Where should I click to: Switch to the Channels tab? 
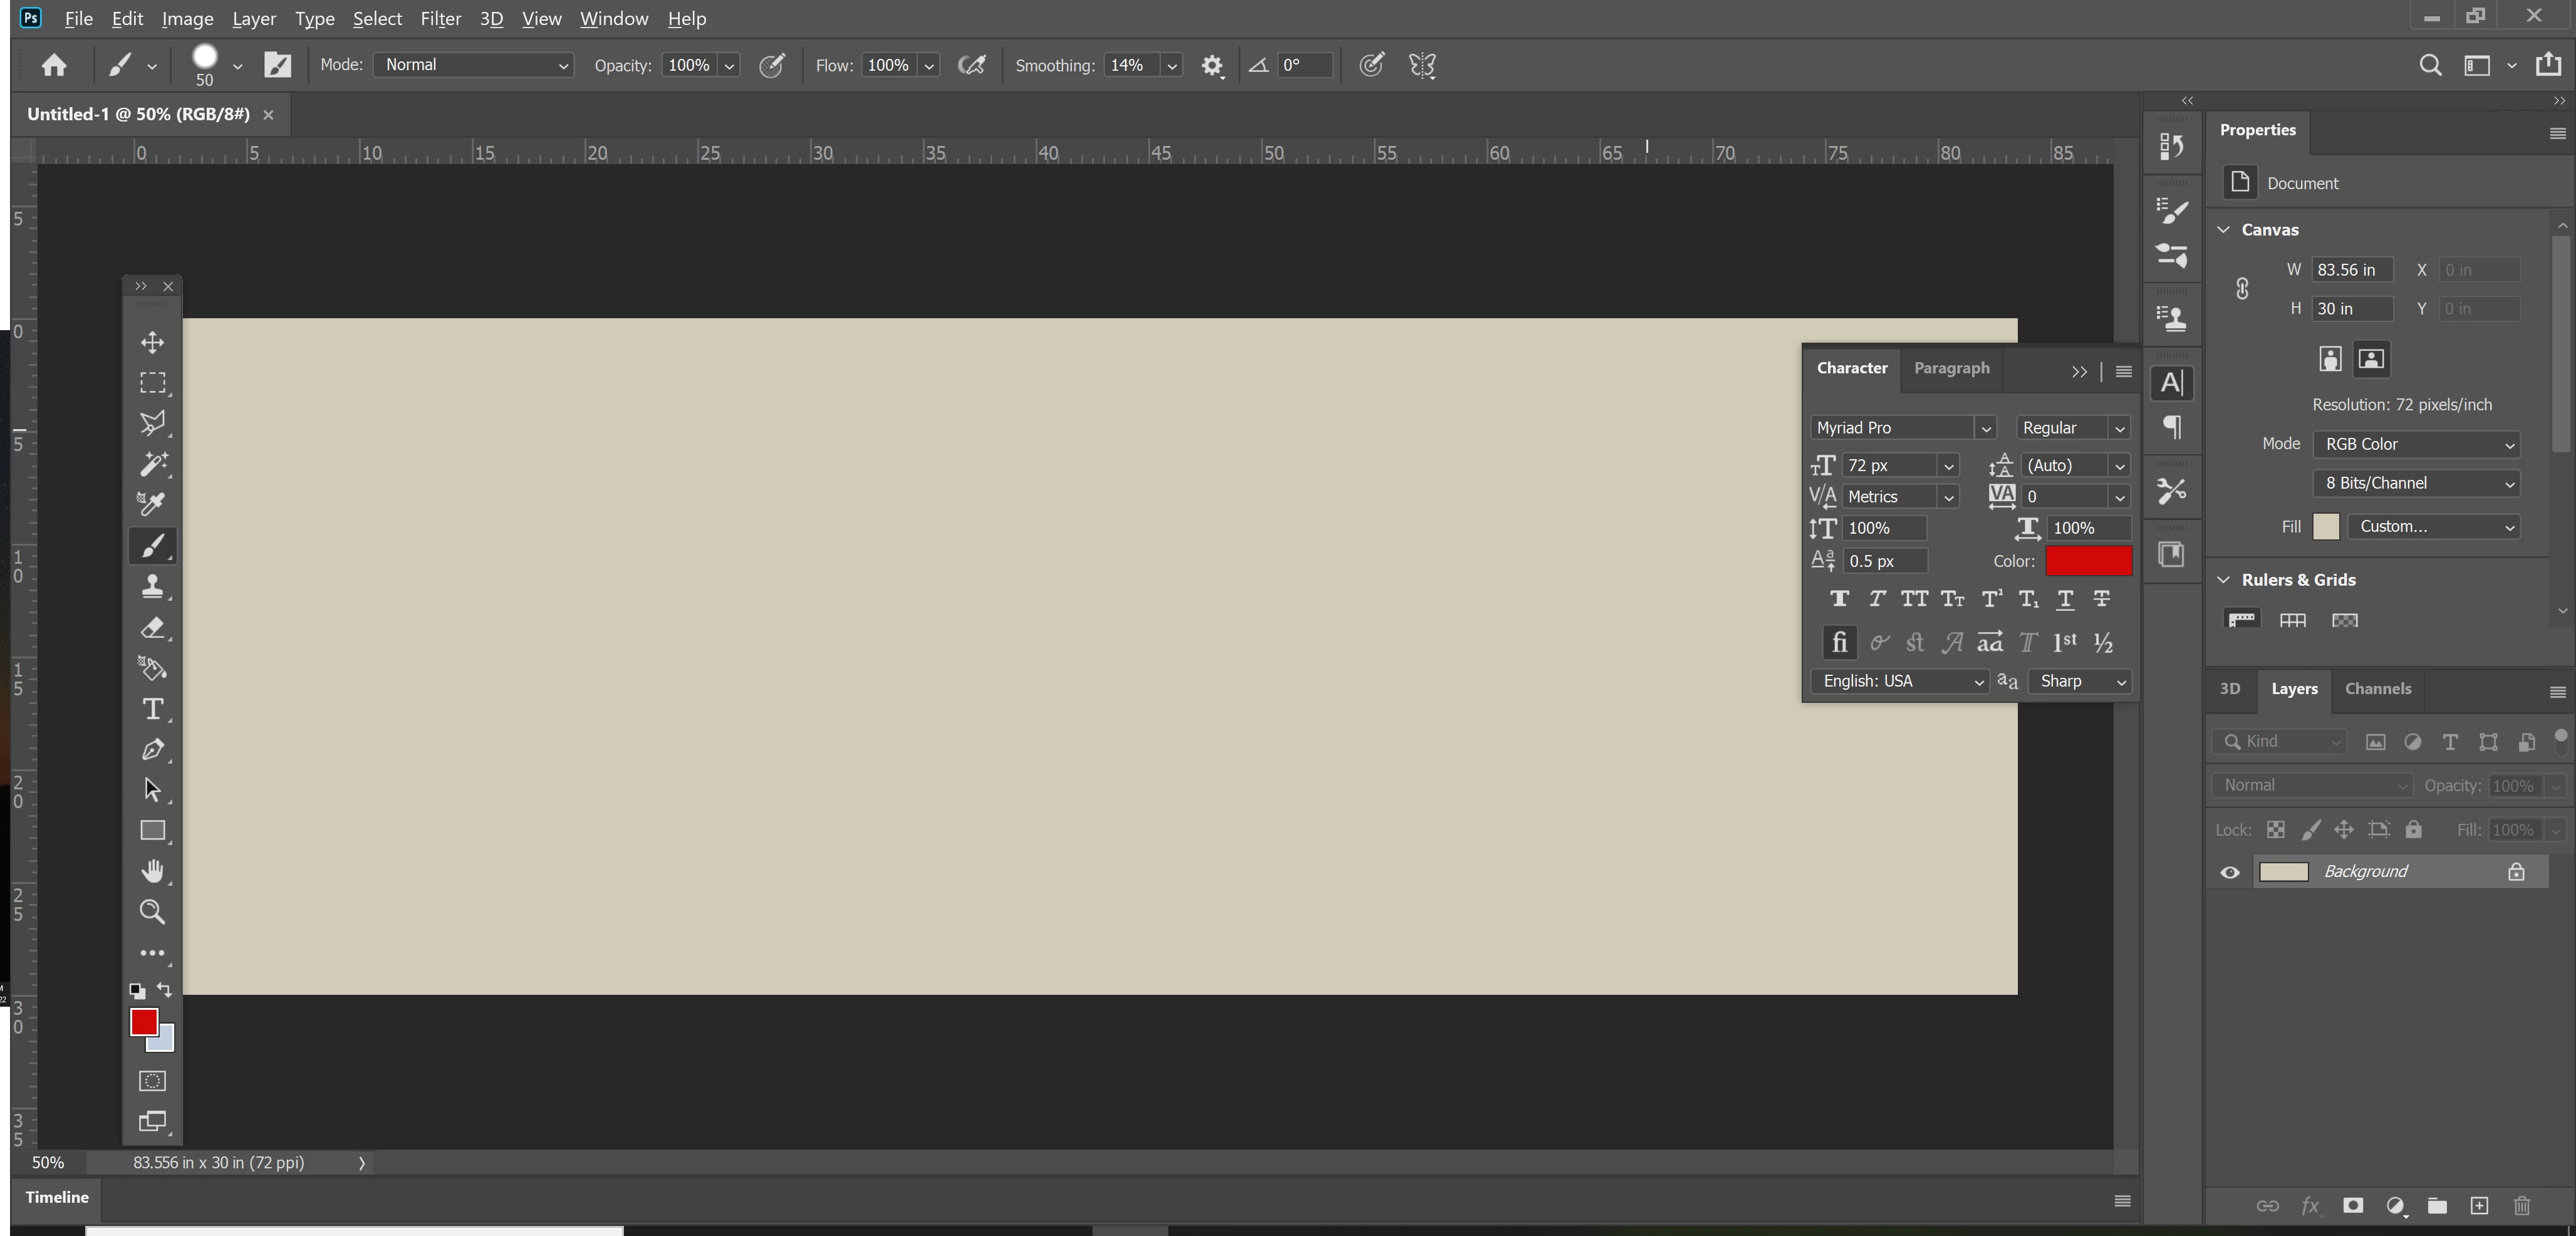(x=2377, y=689)
